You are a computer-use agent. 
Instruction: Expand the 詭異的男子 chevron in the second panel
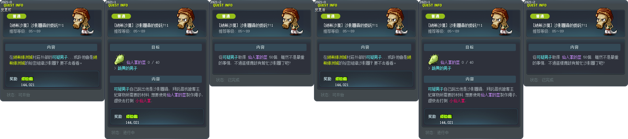click(115, 68)
